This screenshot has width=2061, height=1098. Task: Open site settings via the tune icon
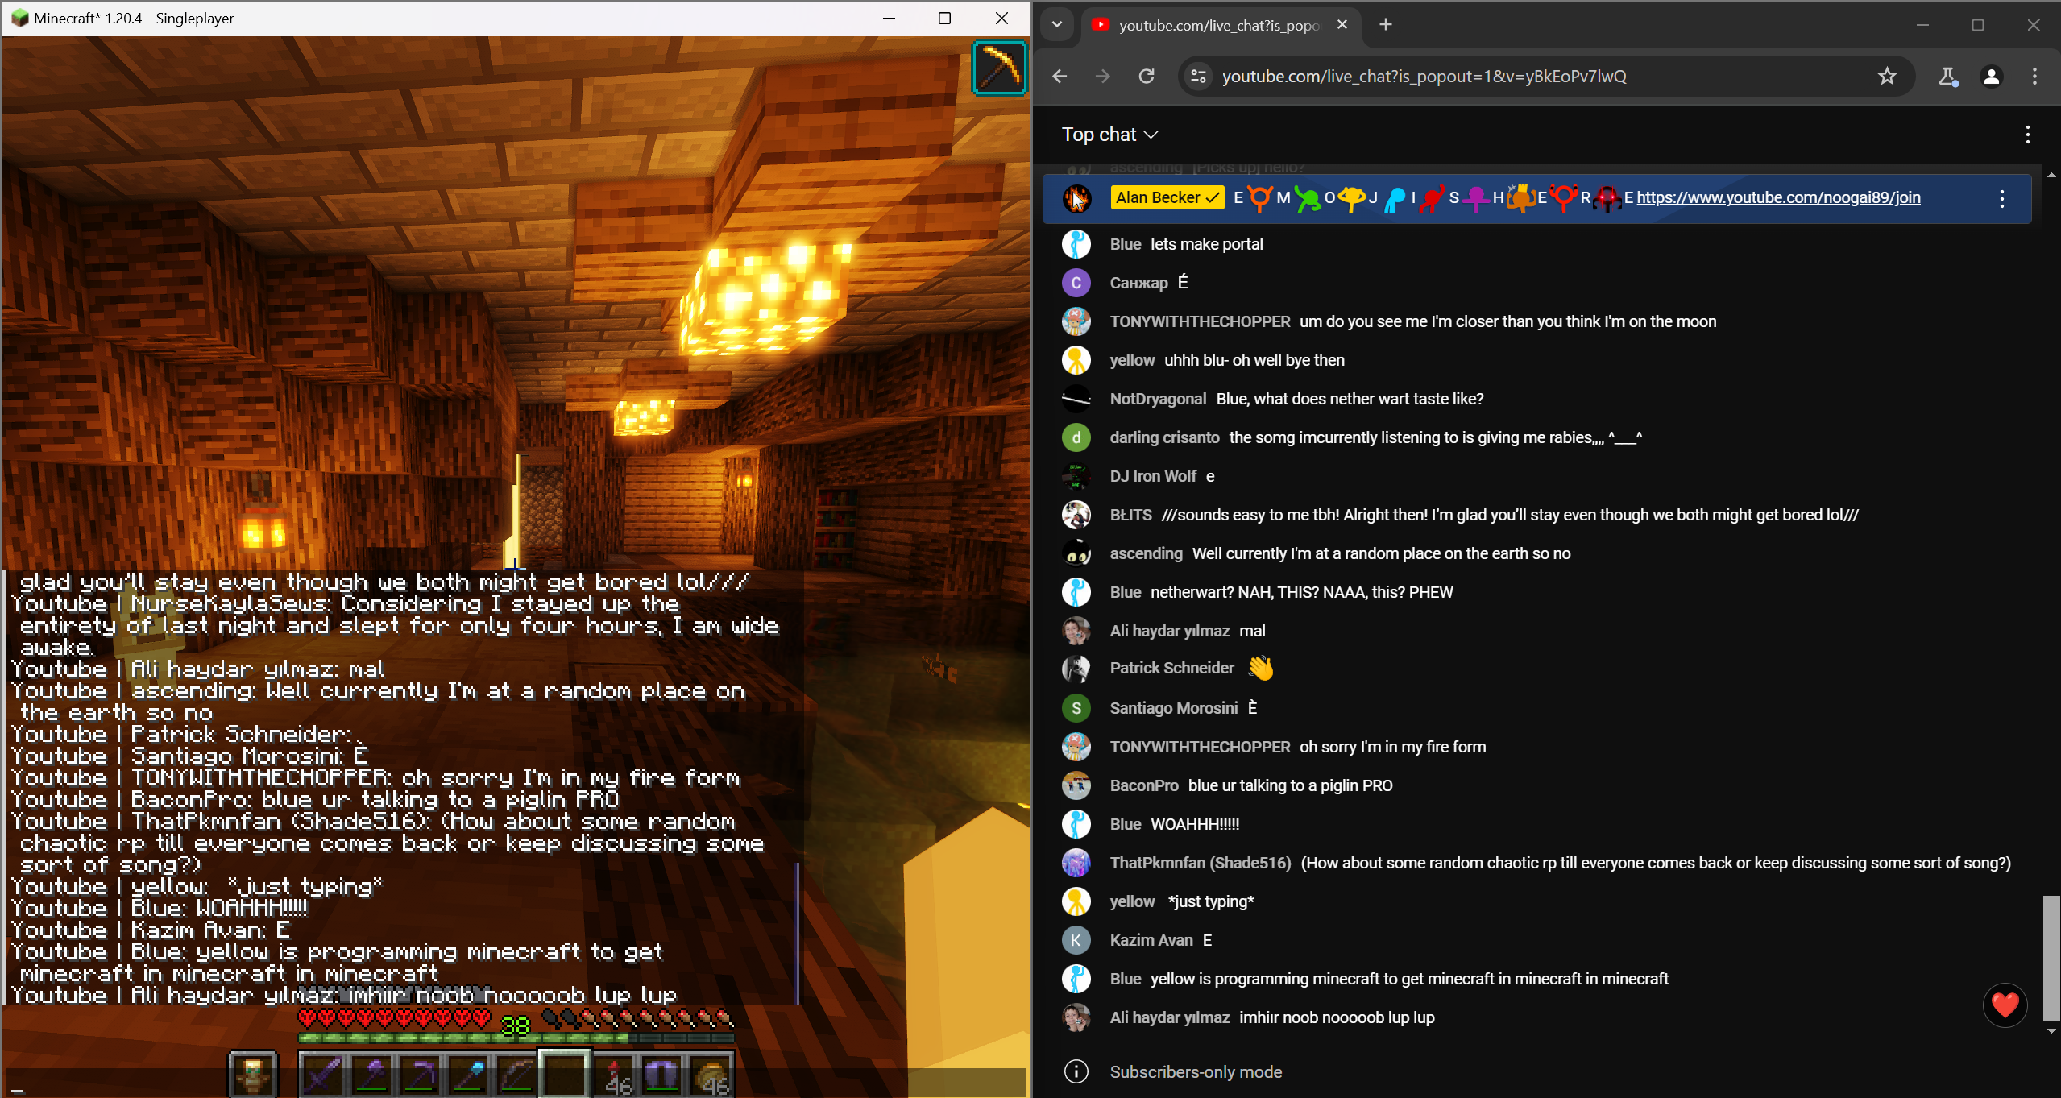coord(1198,77)
